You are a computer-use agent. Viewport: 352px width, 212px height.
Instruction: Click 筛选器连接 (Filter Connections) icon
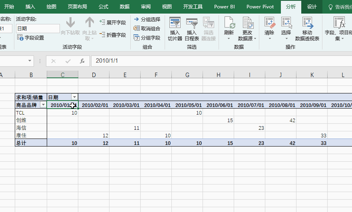point(209,23)
